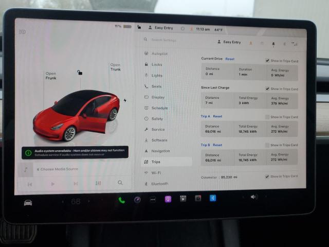Select the Safety menu item
The width and height of the screenshot is (329, 247).
click(154, 119)
